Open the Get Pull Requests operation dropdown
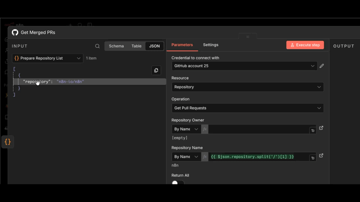Screen dimensions: 360x202 tap(247, 108)
